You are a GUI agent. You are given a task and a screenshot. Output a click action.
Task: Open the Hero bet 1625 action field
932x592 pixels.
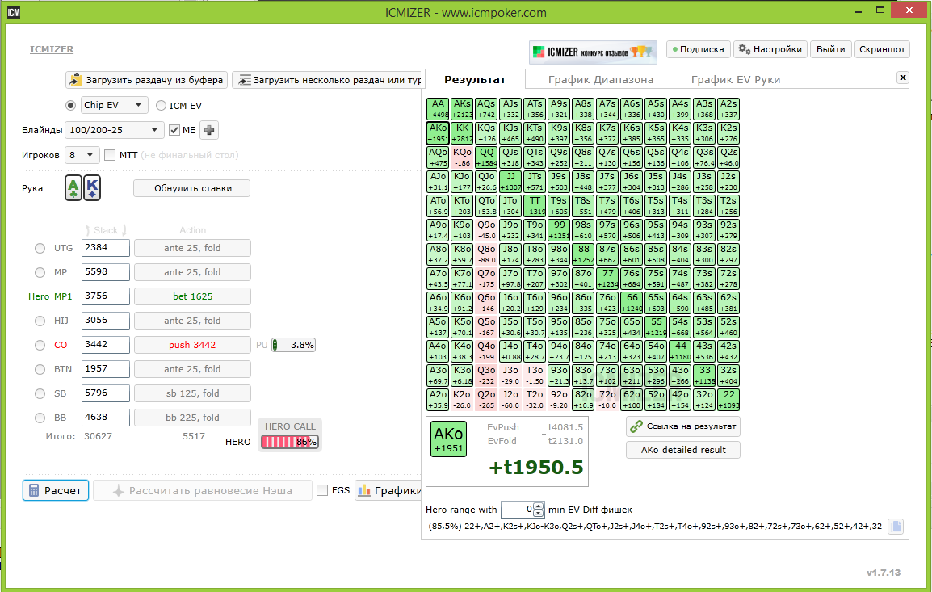192,296
